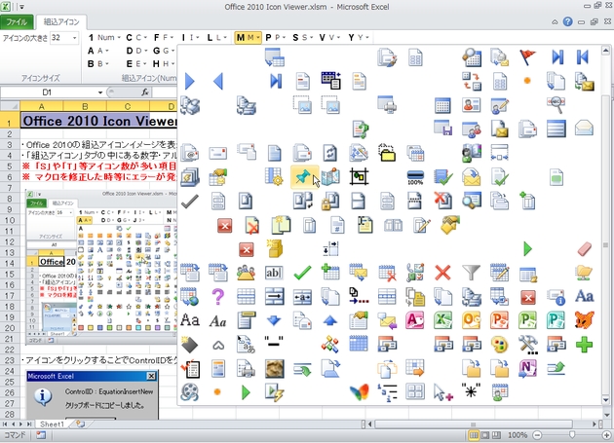
Task: Open the 'A' icon gallery dropdown
Action: coord(97,51)
